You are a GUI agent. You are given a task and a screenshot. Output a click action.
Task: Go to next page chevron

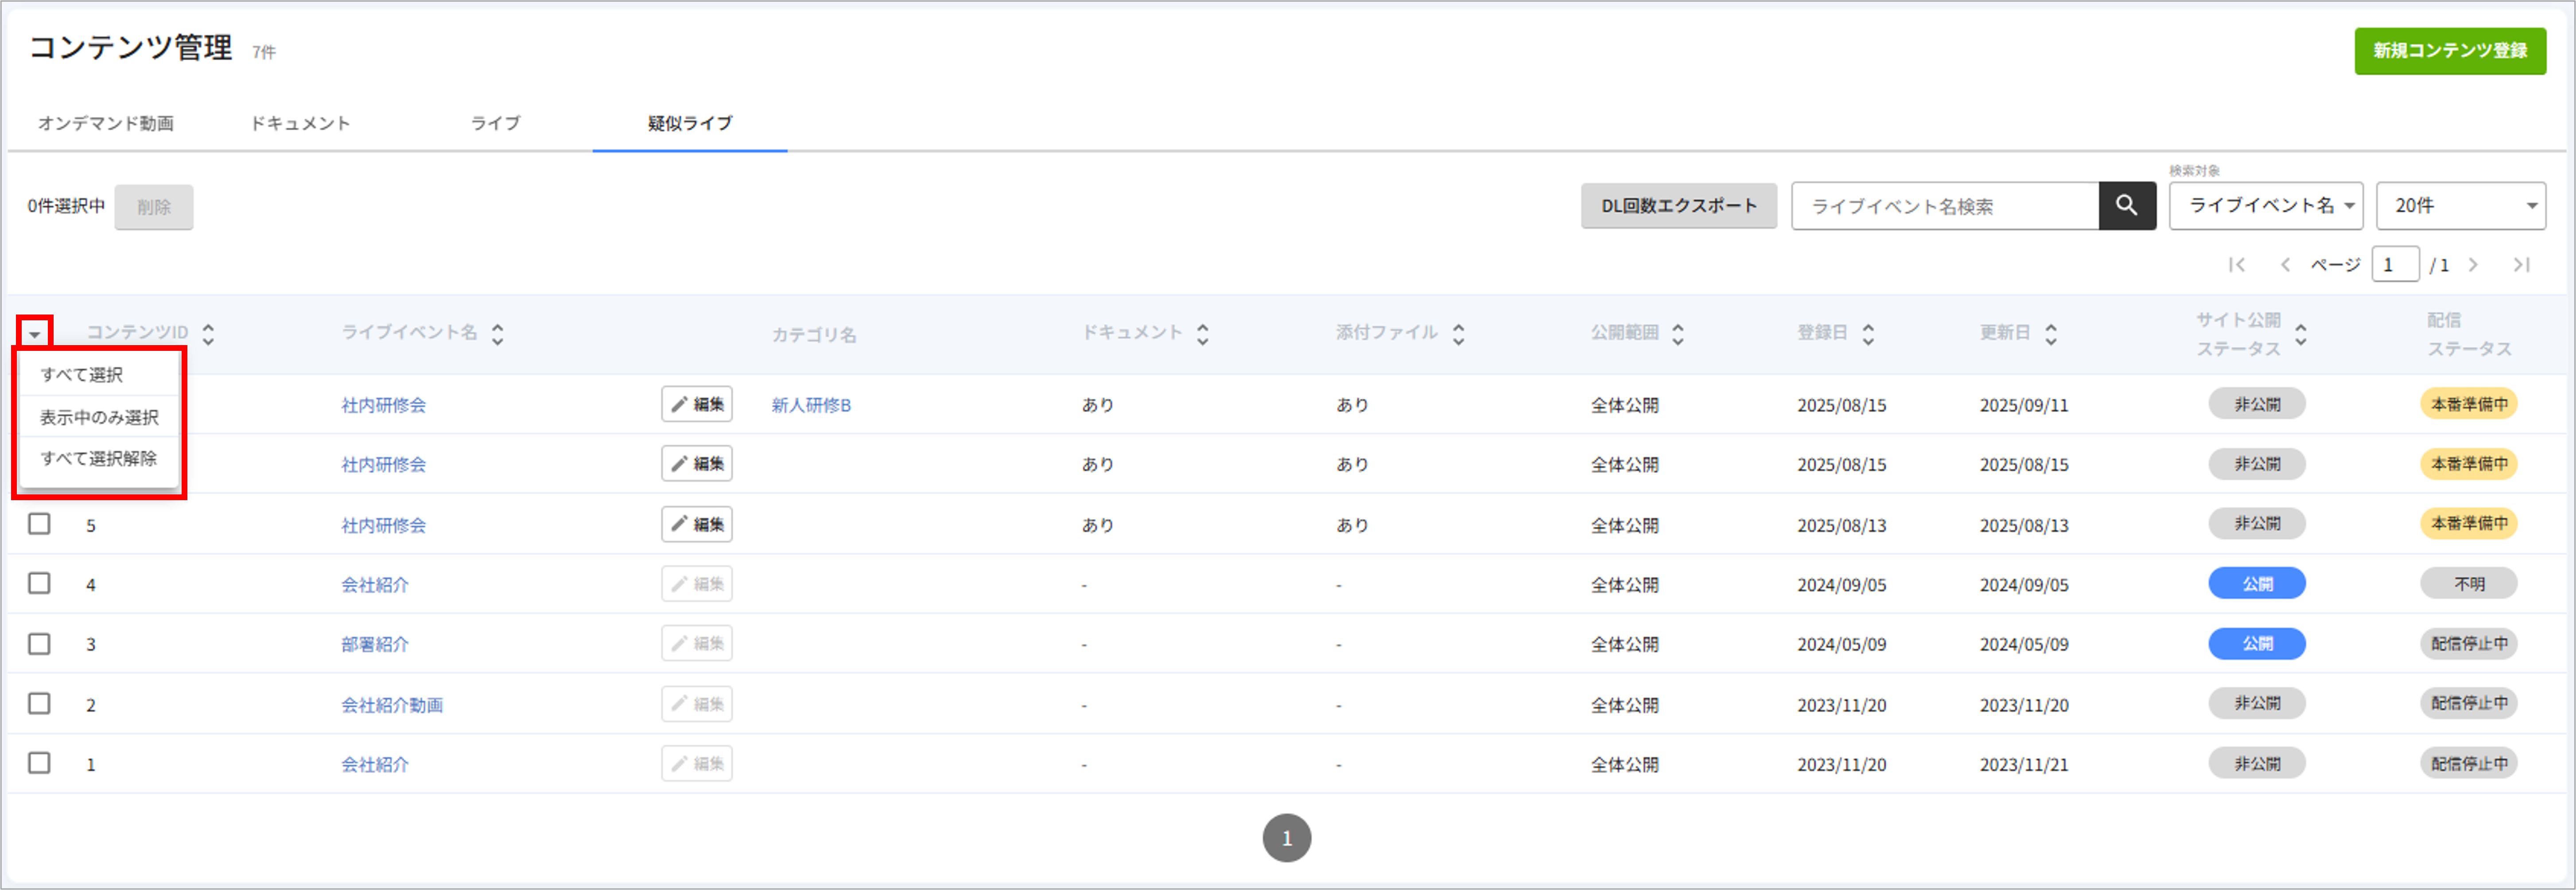2473,265
